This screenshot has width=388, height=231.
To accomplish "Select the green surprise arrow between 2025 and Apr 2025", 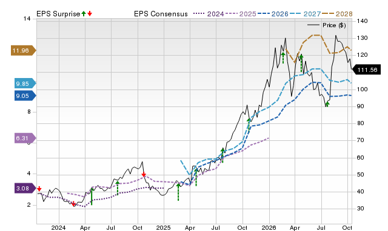I will 178,192.
